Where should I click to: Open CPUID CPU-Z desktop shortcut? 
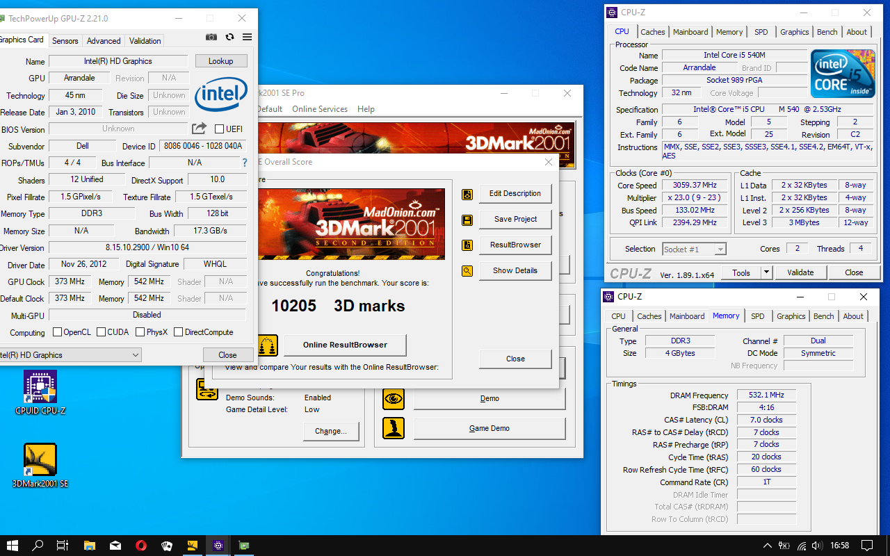[x=40, y=392]
